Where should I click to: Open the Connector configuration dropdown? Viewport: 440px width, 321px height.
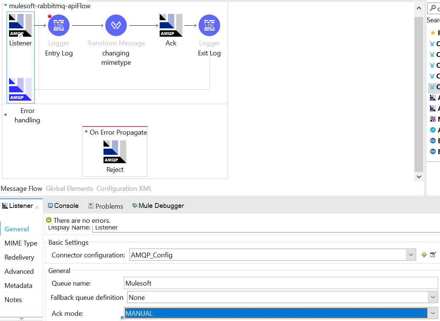(411, 255)
